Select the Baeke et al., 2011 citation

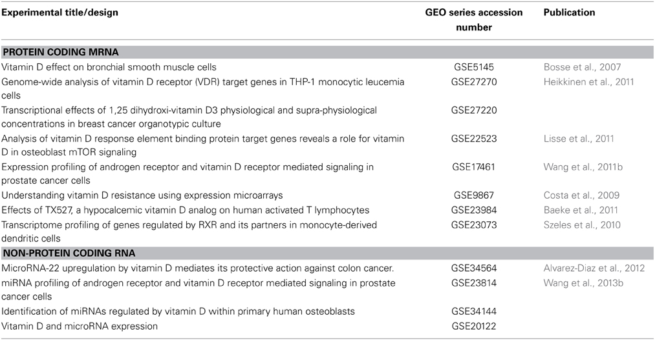[581, 210]
